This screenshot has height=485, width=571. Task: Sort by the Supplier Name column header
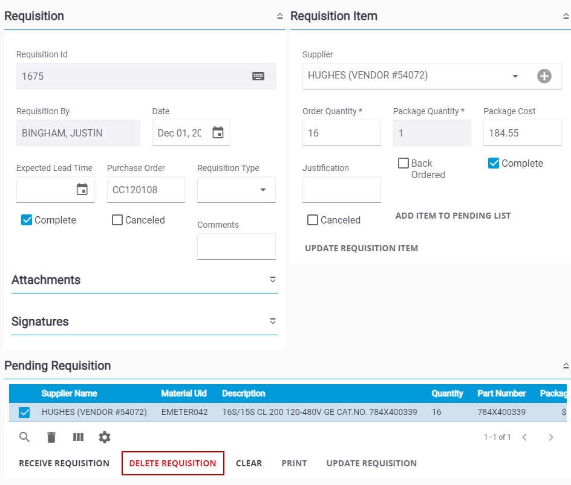click(x=69, y=393)
